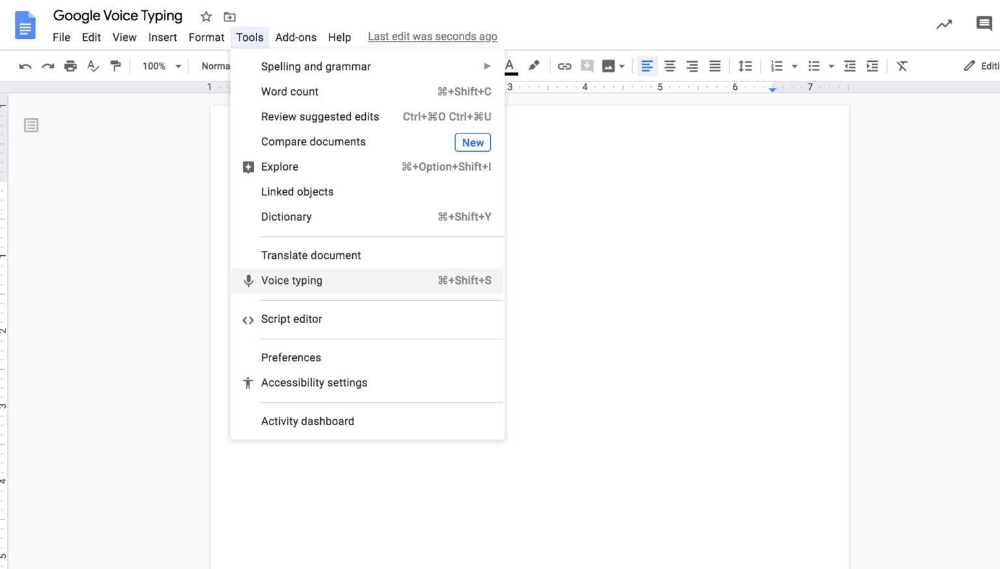Open the zoom level dropdown
The image size is (1000, 569).
(x=160, y=66)
